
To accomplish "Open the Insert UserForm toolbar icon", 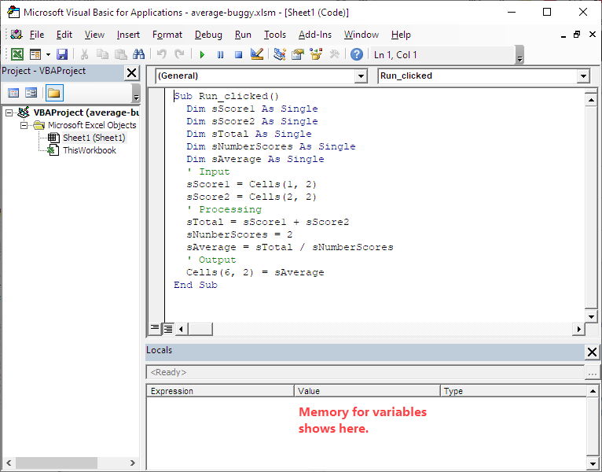I will [35, 54].
